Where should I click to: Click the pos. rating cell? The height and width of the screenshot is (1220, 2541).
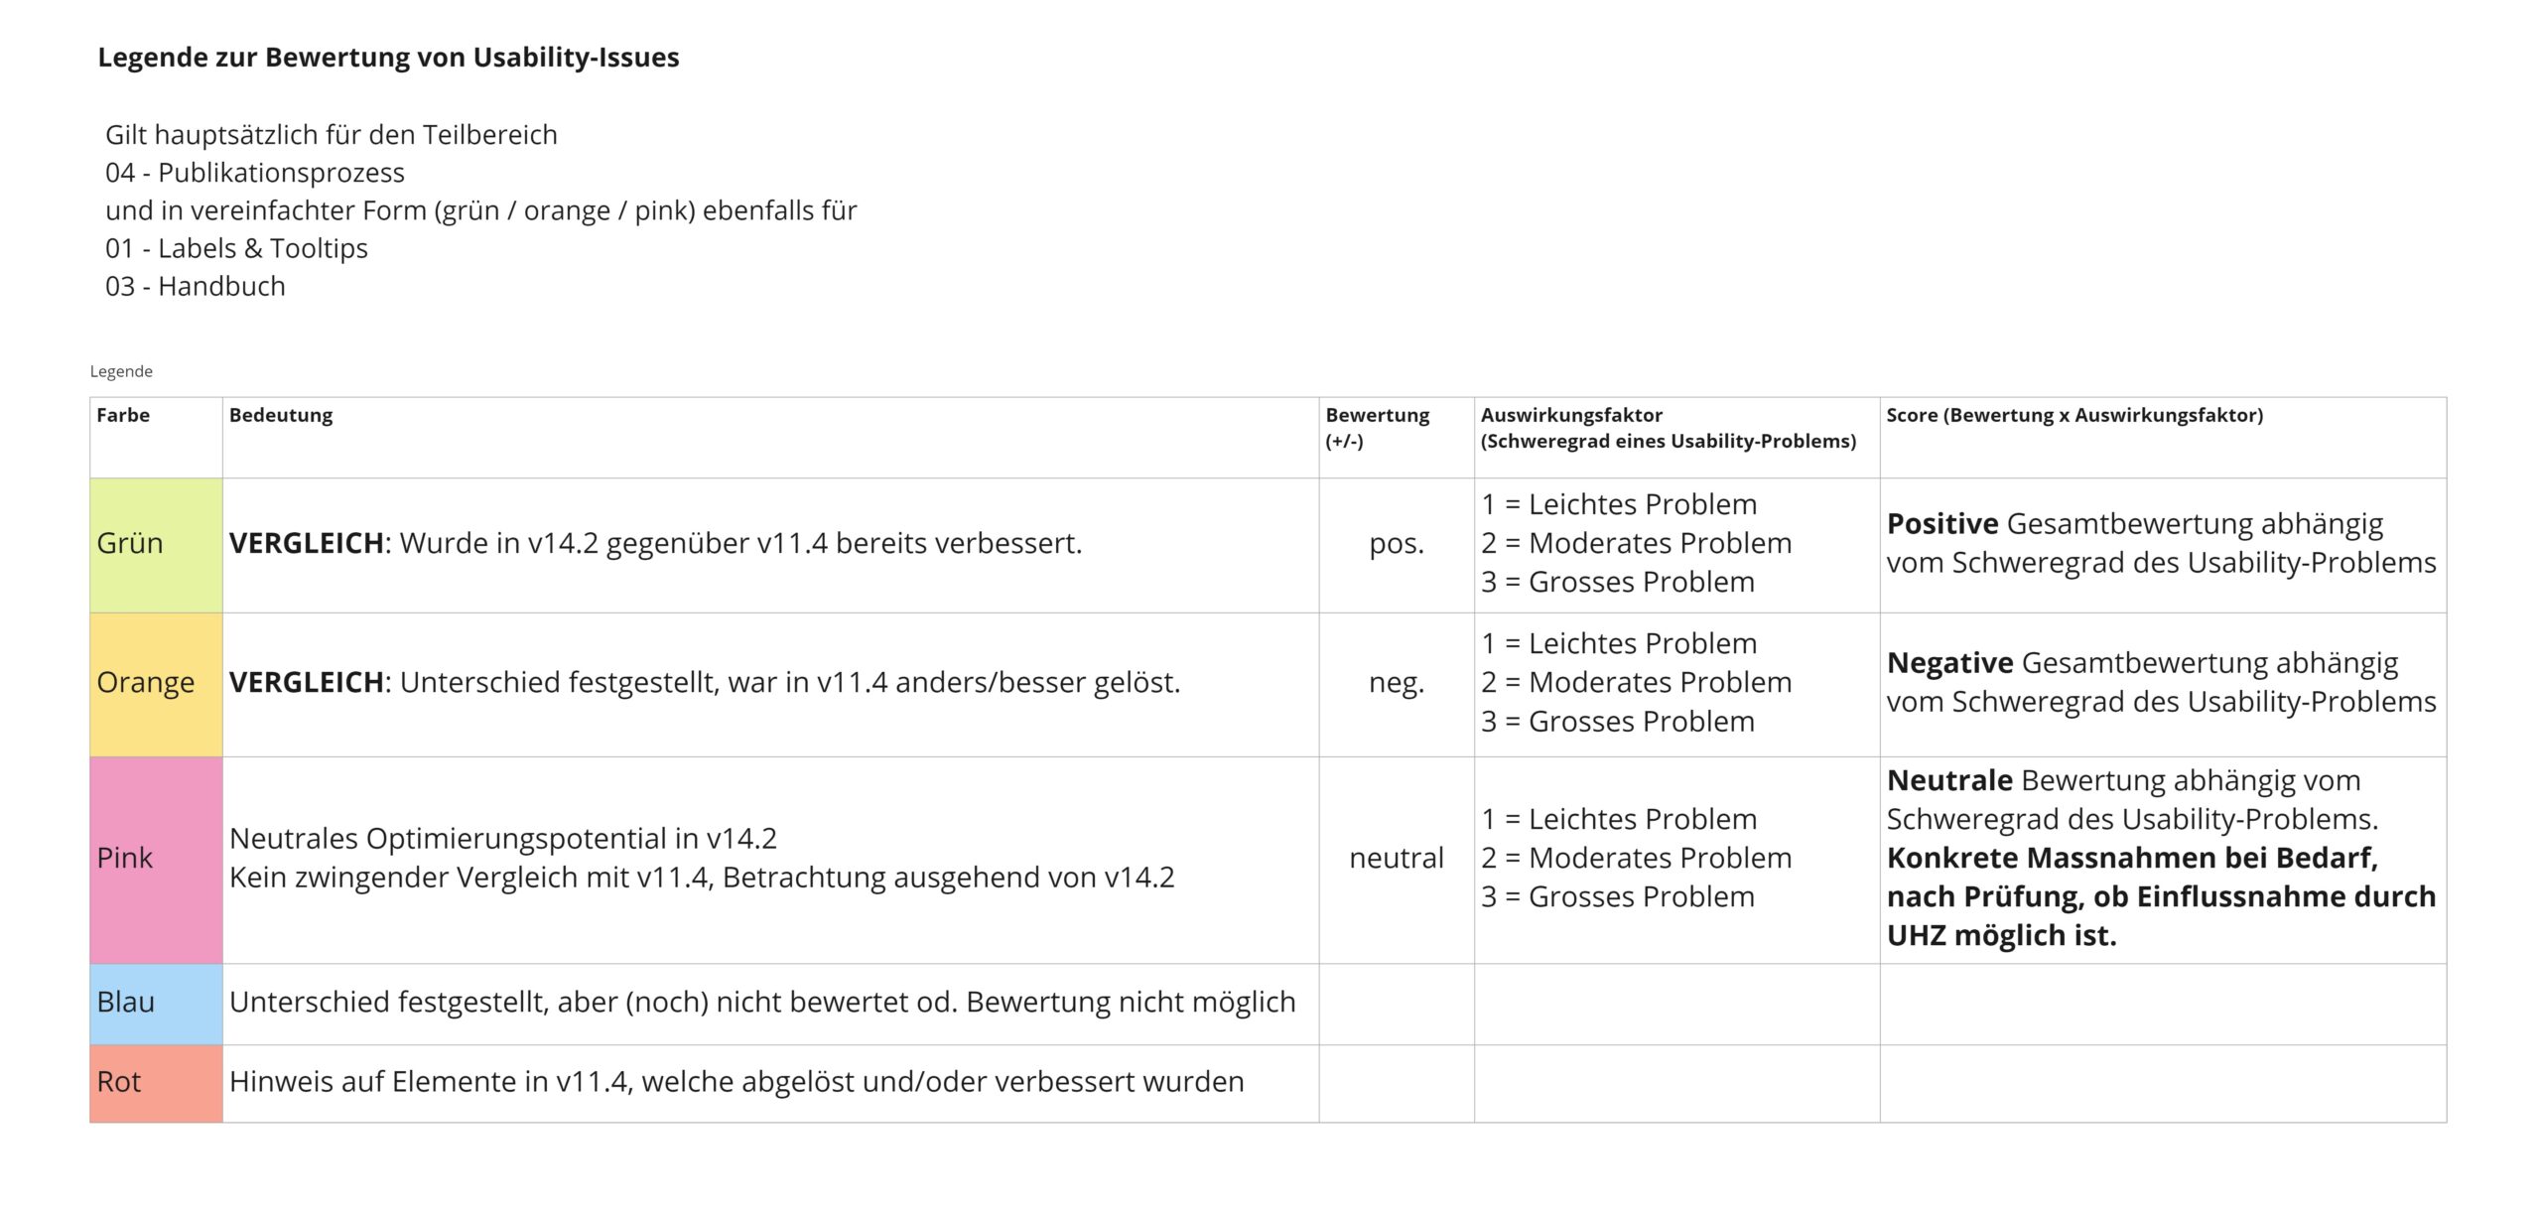(1396, 544)
